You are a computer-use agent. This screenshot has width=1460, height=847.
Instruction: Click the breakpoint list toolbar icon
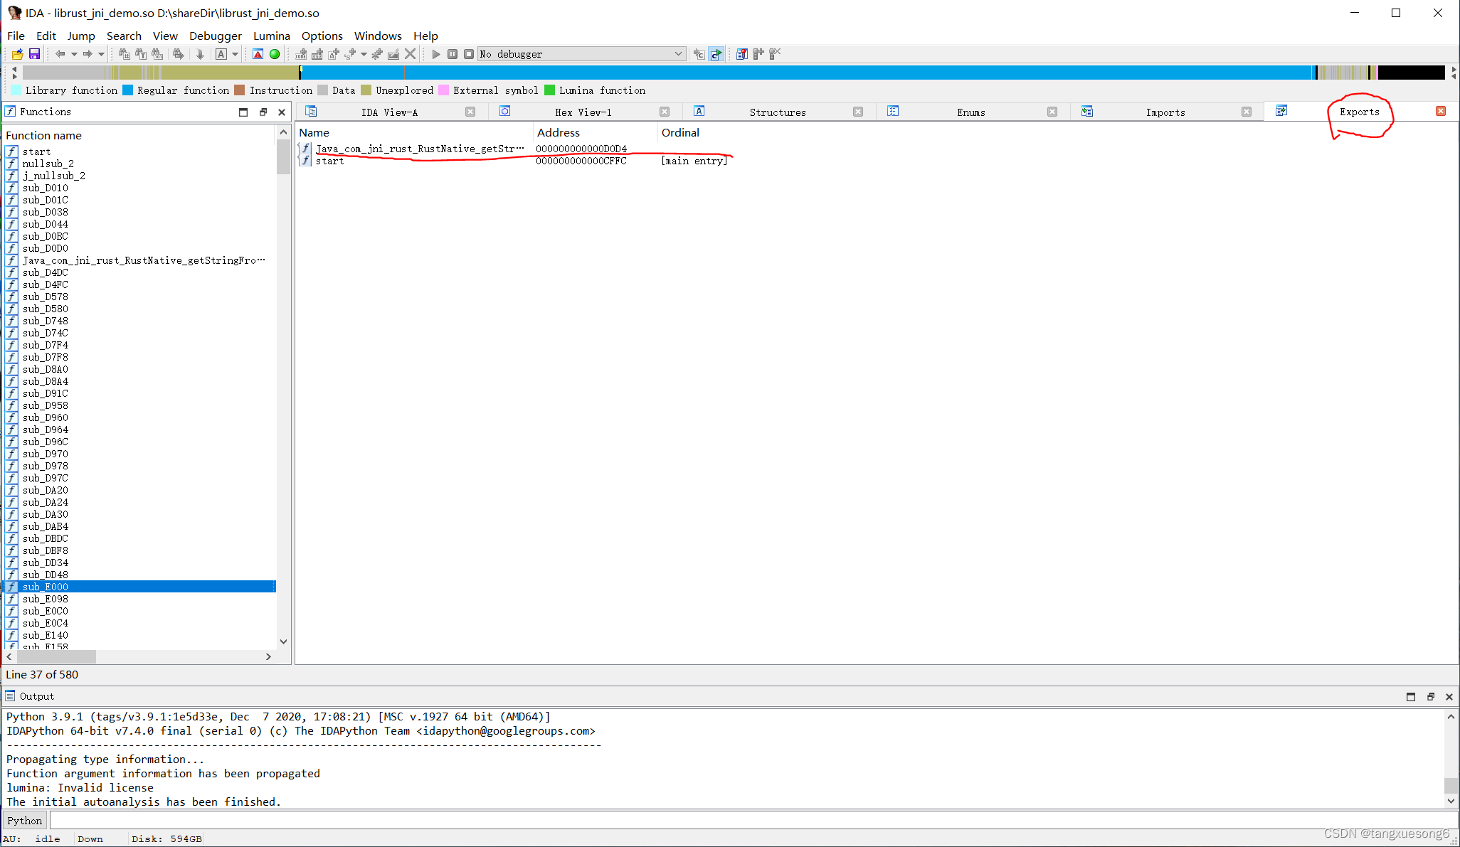click(x=742, y=54)
